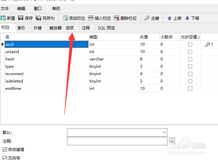
Task: Select the isconnect field name cell
Action: tap(47, 73)
